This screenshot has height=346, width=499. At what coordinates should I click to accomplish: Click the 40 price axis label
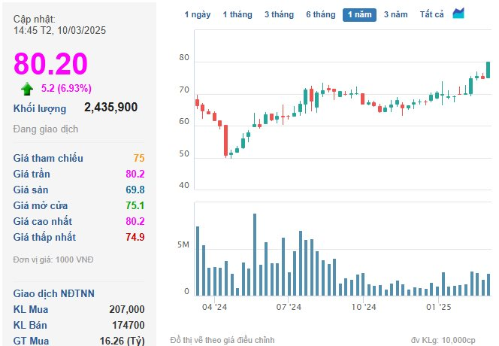184,185
